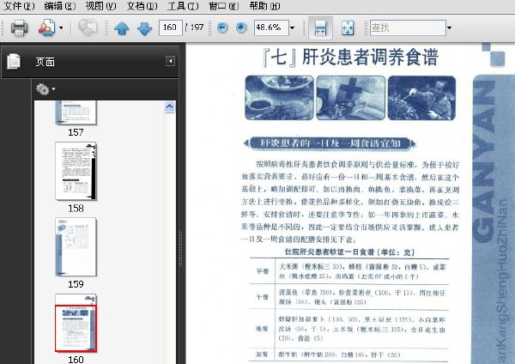Click the grayed-out comment bubble icon

pos(88,27)
